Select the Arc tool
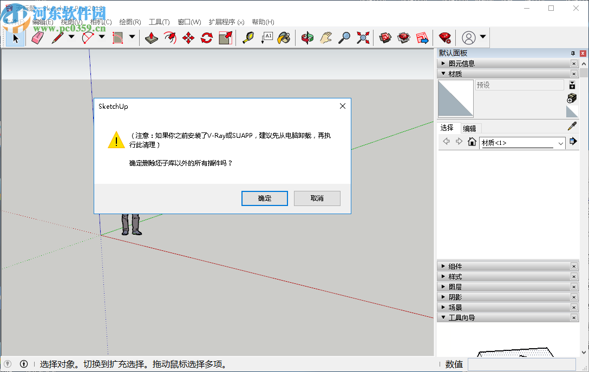Image resolution: width=589 pixels, height=372 pixels. [x=88, y=38]
